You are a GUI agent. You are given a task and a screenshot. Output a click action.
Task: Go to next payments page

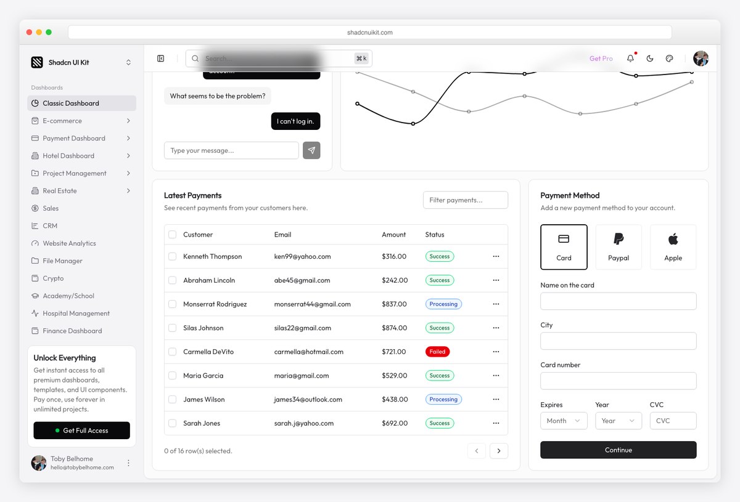499,451
